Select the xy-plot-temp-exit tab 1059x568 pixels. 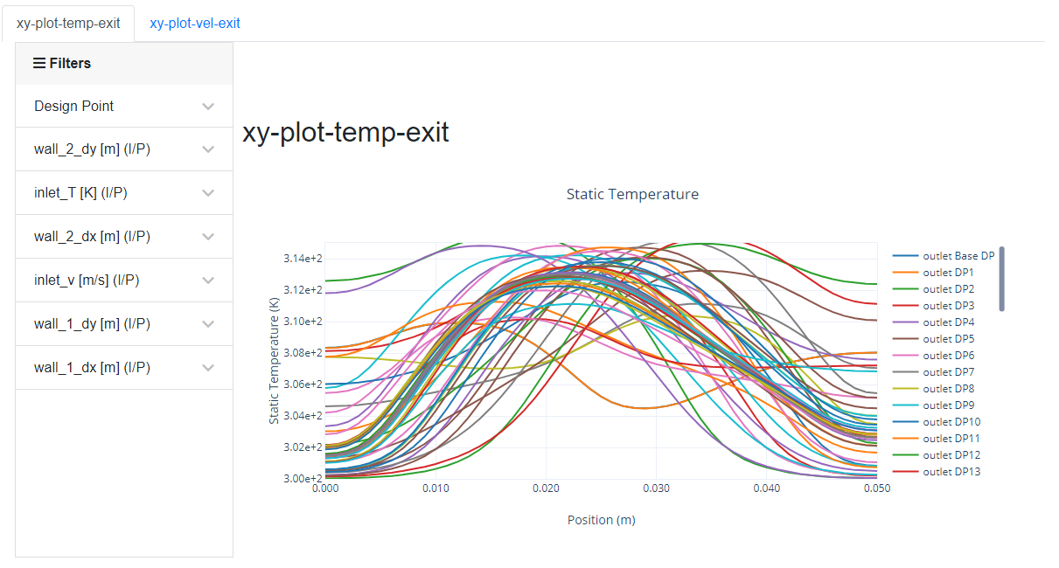[70, 24]
